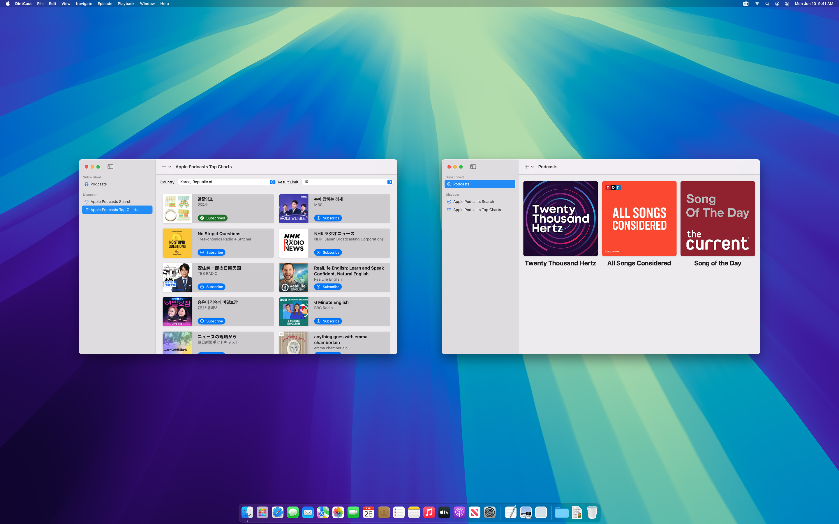Open Apple Podcasts Top Charts in right window
Image resolution: width=839 pixels, height=524 pixels.
[x=480, y=210]
